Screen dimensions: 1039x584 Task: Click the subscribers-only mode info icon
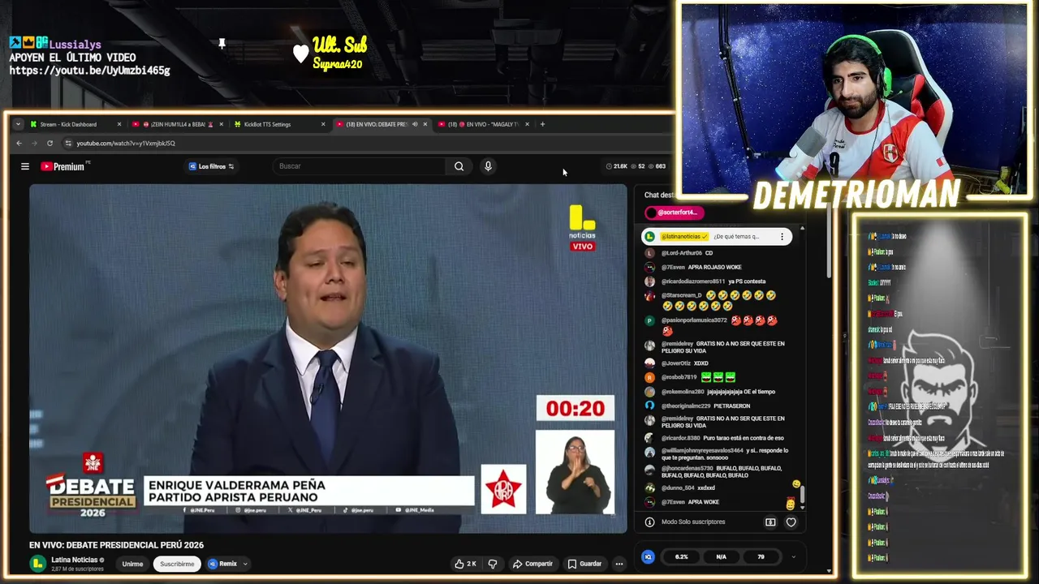click(649, 522)
